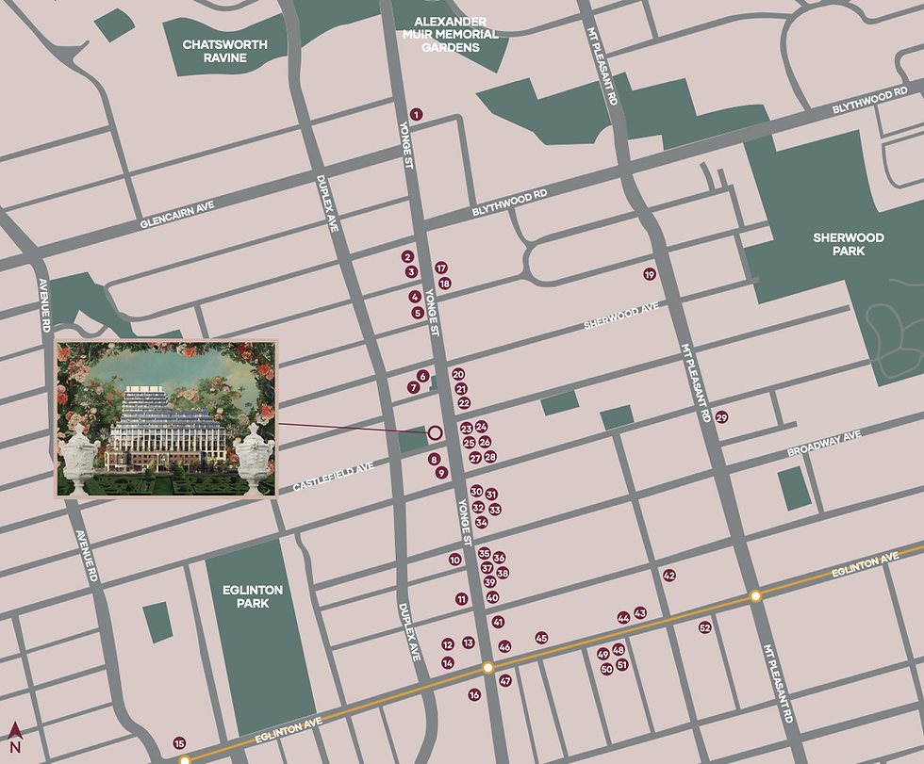Click map marker number 42
The height and width of the screenshot is (764, 924).
point(668,575)
